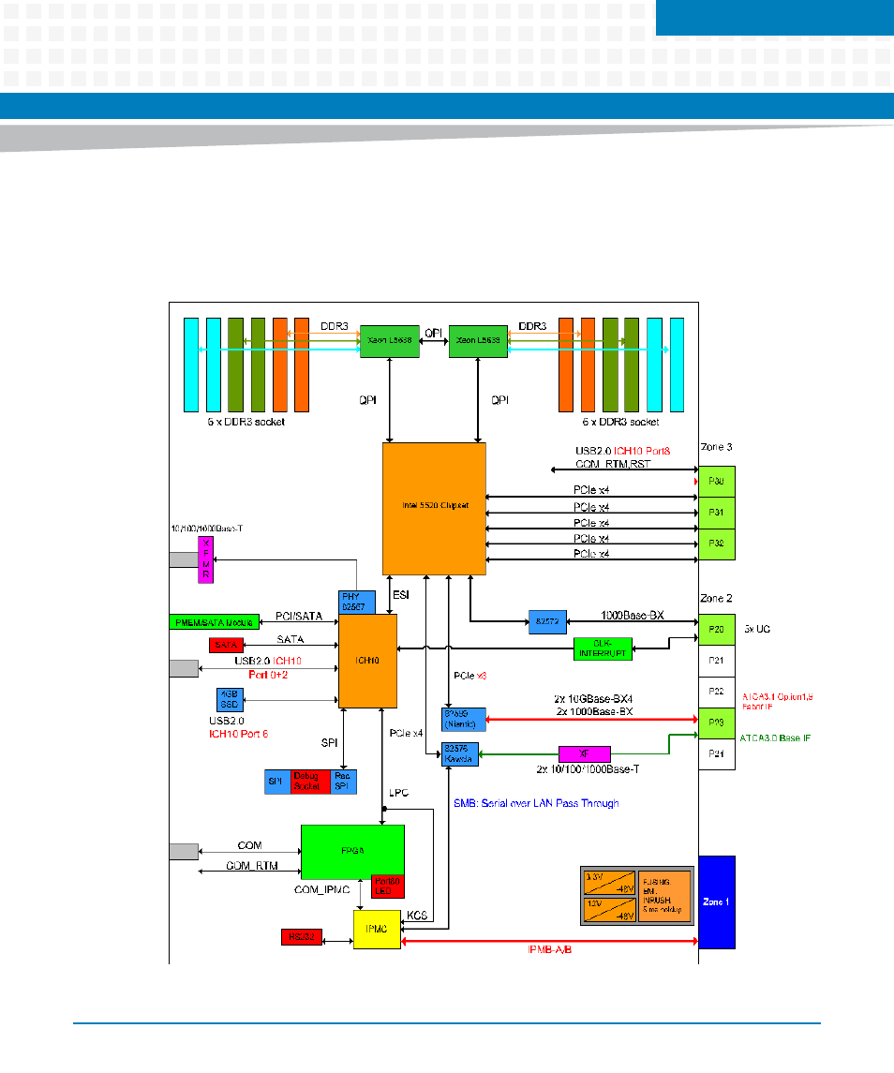Click the 82576 Kawela block
Viewport: 894px width, 1073px height.
tap(460, 754)
